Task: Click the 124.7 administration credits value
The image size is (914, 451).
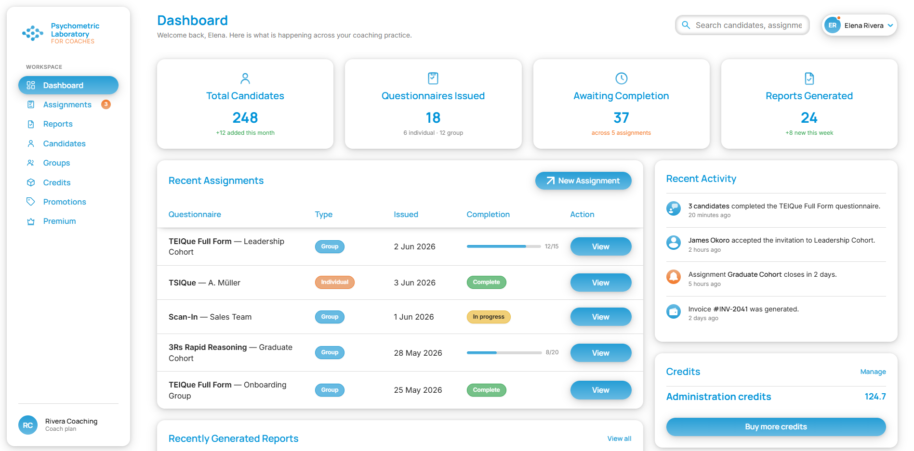Action: 875,397
